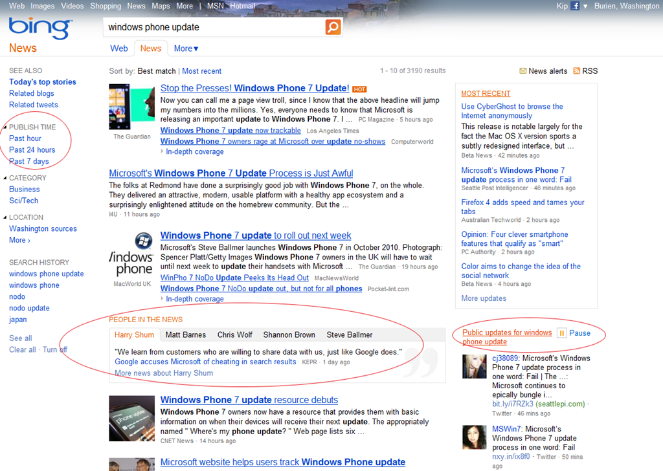Open Maps in the top navigation
This screenshot has height=471, width=663.
point(161,6)
